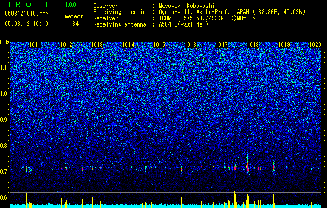
Task: Click the 1020 time marker
Action: pos(315,45)
